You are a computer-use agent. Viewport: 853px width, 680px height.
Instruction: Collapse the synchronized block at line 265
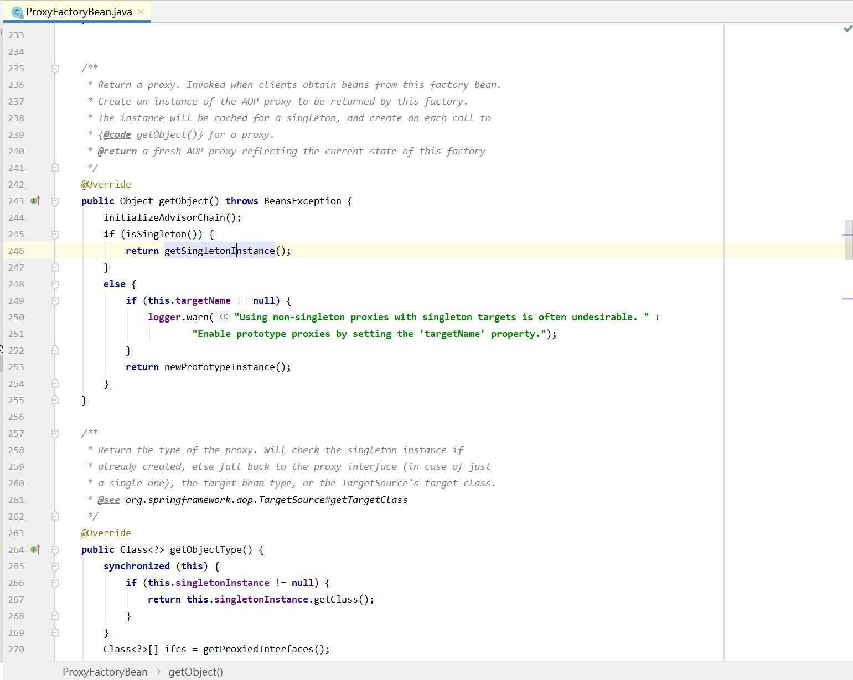(55, 567)
